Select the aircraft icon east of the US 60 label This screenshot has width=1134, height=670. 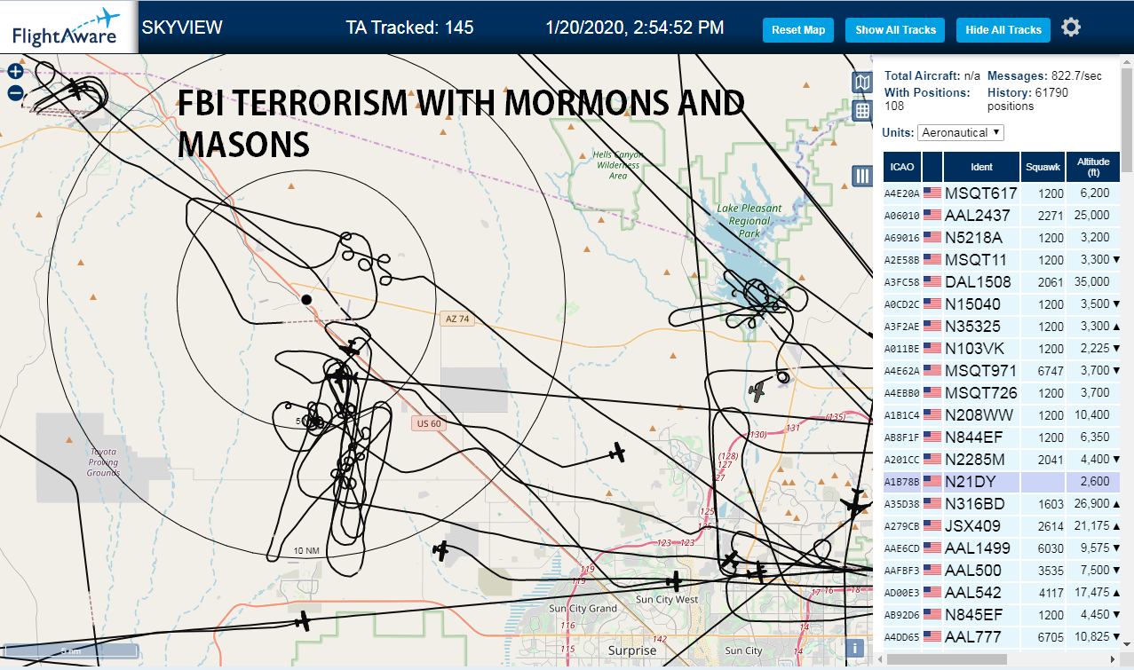tap(616, 453)
